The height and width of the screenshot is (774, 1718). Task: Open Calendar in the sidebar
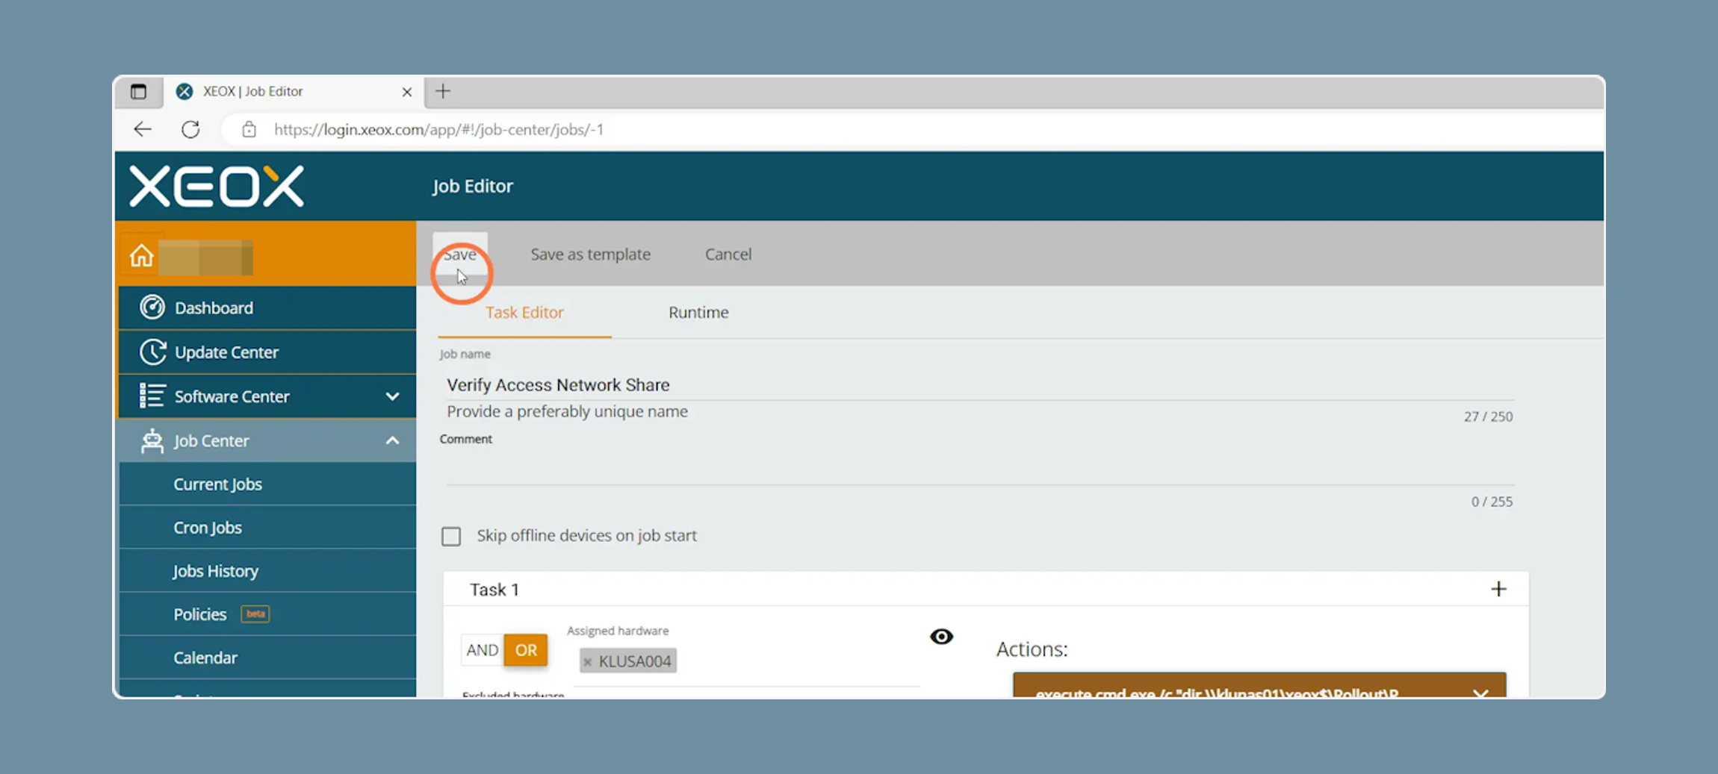267,657
